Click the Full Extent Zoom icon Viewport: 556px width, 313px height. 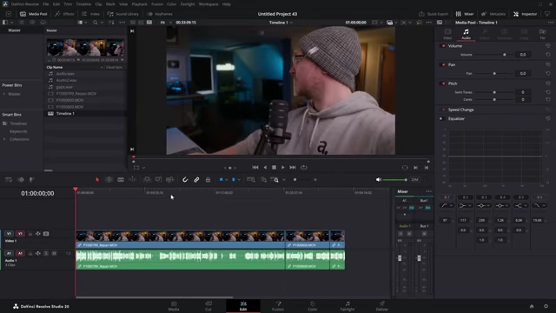pos(251,180)
